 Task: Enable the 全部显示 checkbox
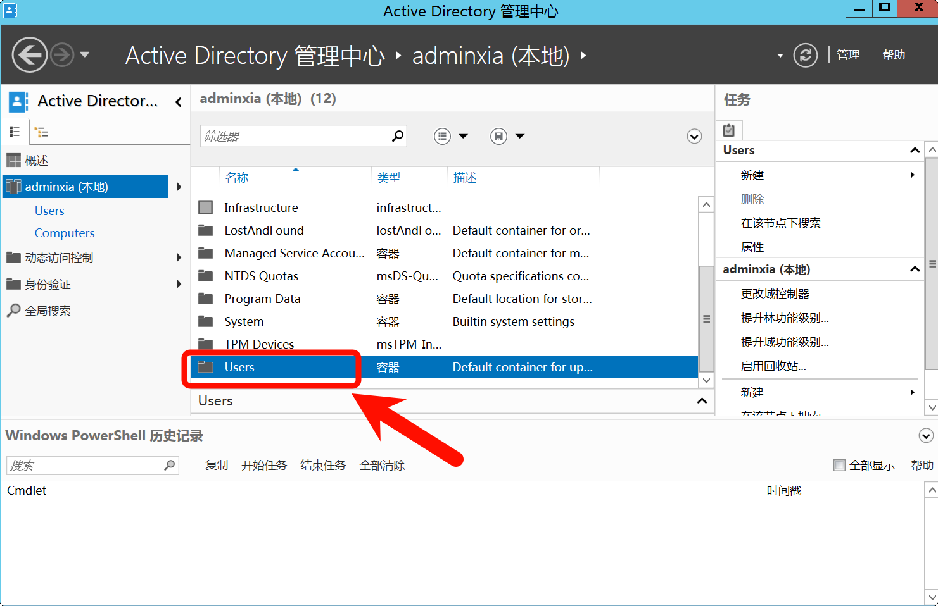[x=839, y=466]
